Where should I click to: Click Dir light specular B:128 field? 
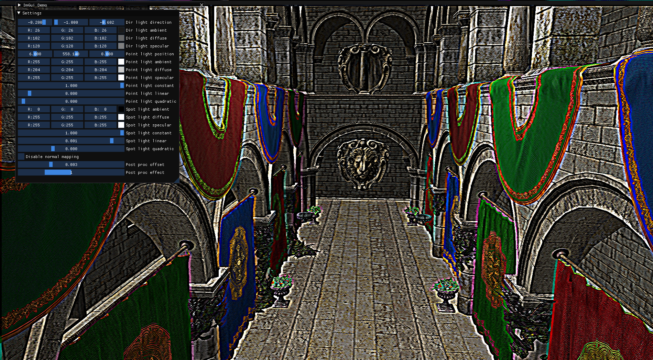(x=100, y=46)
